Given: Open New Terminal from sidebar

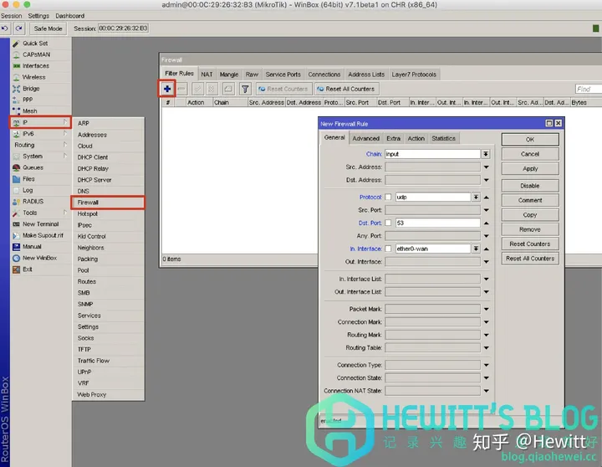Looking at the screenshot, I should pos(40,224).
